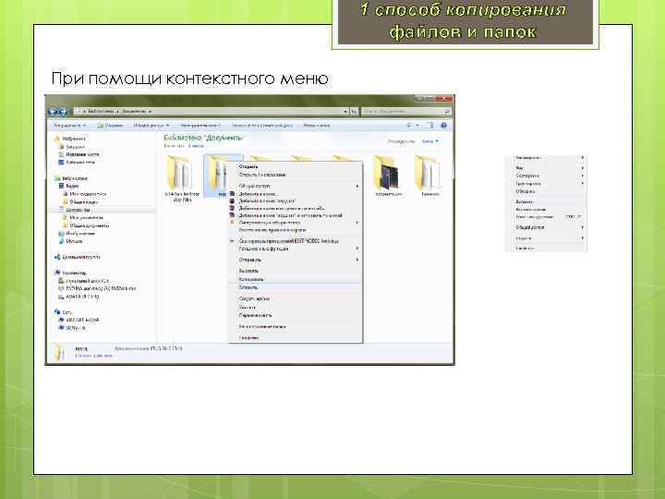Click Документы in the address bar breadcrumb
This screenshot has height=499, width=665.
point(134,111)
